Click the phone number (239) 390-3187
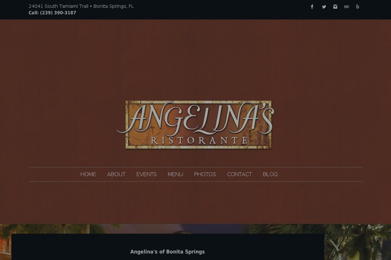Viewport: 391px width, 260px height. pos(58,13)
